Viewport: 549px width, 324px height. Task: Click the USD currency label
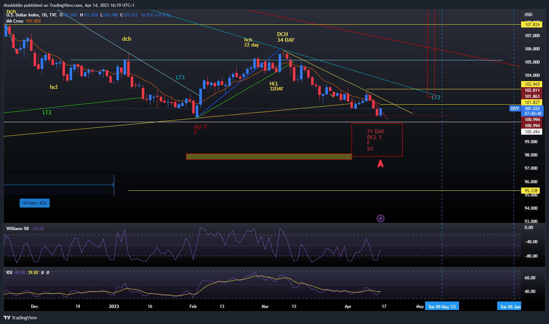click(x=528, y=15)
